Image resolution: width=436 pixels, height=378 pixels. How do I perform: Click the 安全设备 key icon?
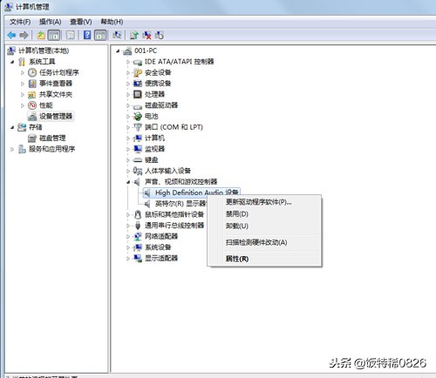(138, 72)
